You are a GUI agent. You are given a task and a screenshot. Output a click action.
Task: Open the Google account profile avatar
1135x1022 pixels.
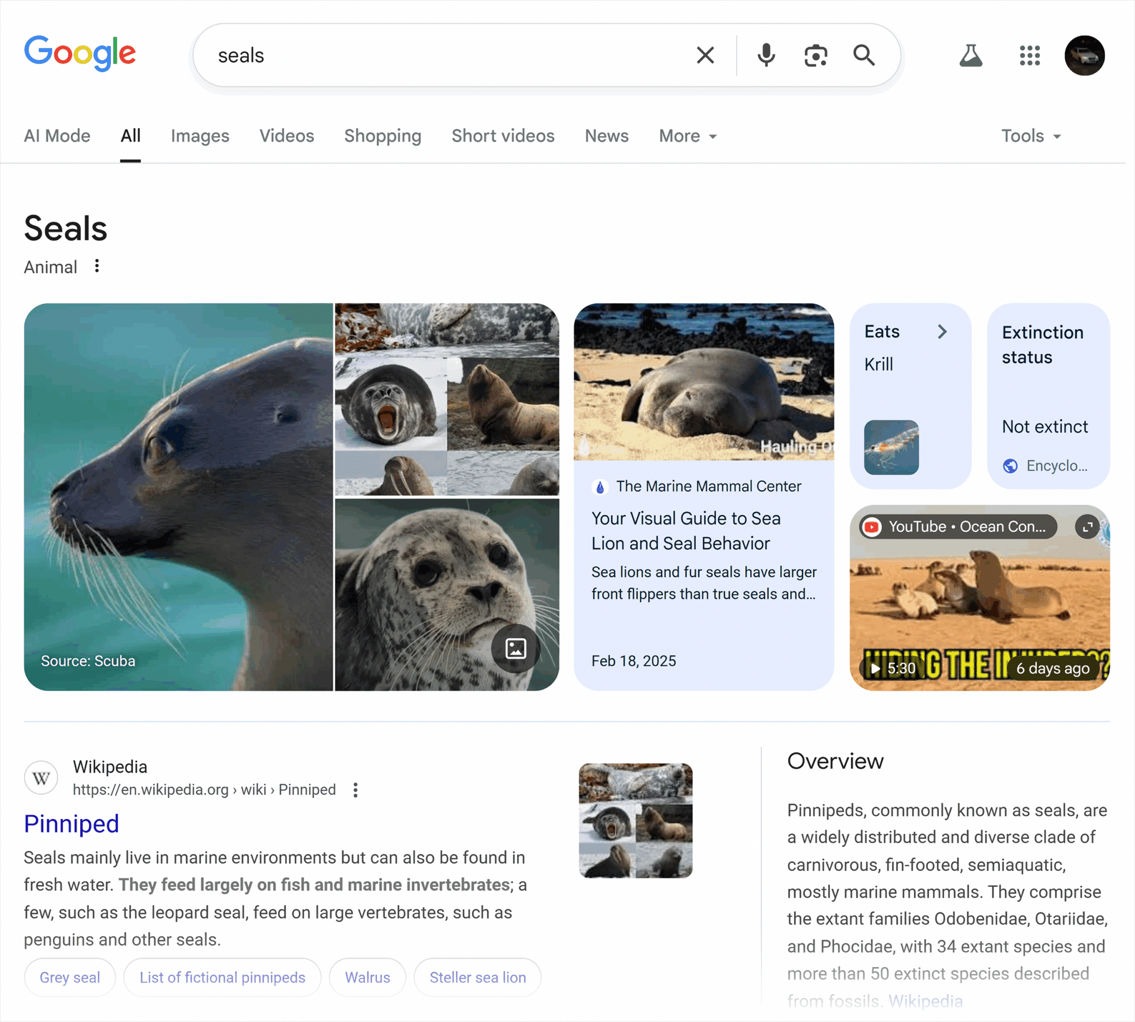1084,55
